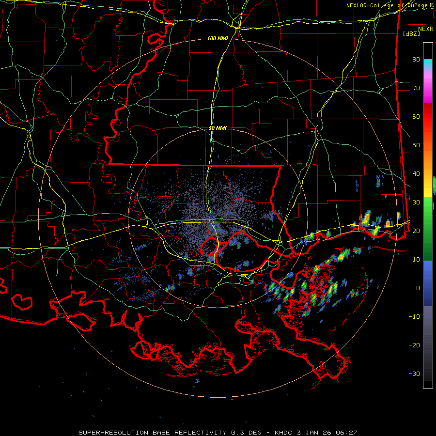
Task: Click the 70 value on dBZ scale
Action: point(416,88)
